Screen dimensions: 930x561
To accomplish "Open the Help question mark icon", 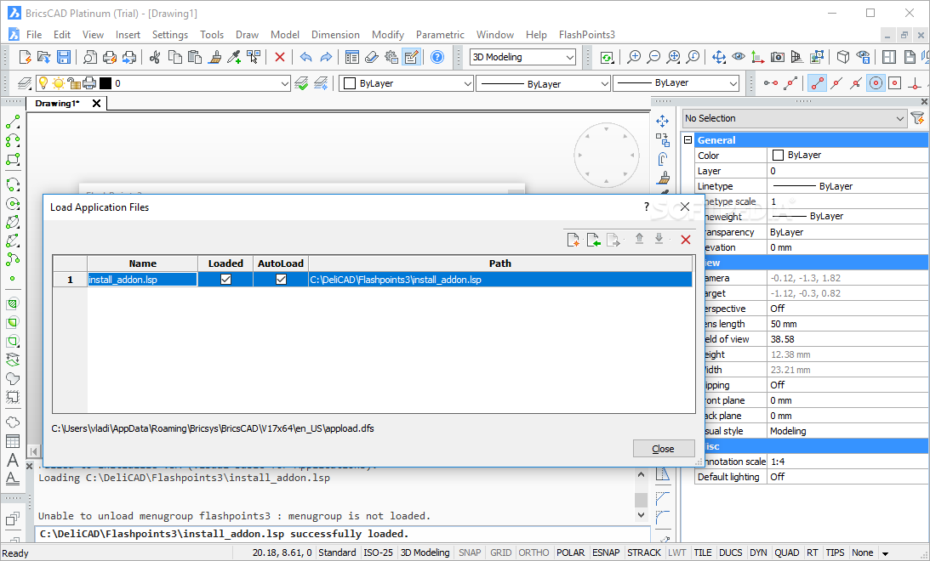I will click(x=437, y=57).
